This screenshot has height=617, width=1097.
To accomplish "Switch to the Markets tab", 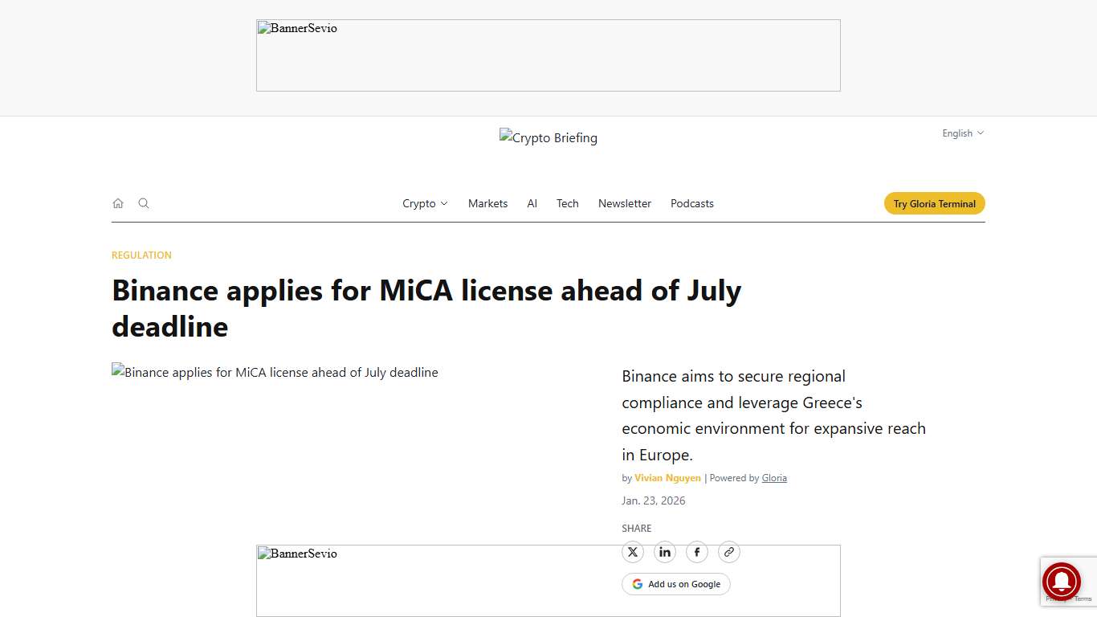I will point(487,203).
